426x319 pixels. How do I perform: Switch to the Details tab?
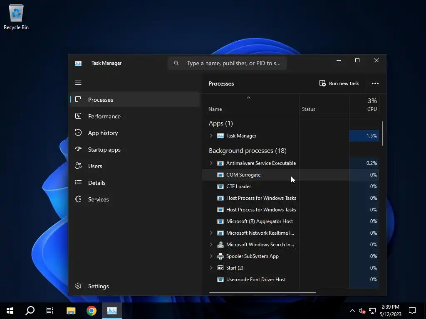135,183
